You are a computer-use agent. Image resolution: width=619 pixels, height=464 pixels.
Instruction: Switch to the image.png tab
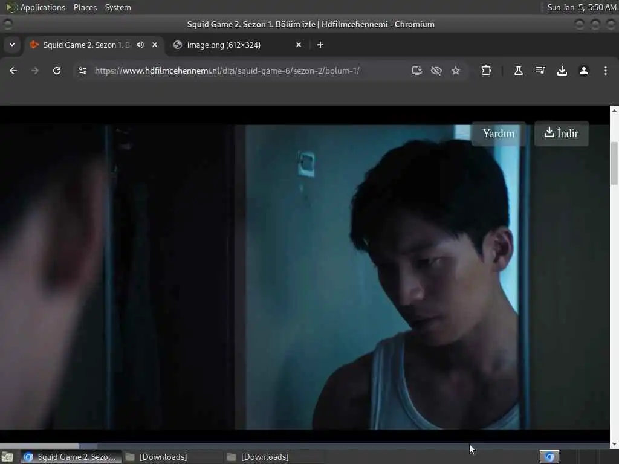[237, 45]
